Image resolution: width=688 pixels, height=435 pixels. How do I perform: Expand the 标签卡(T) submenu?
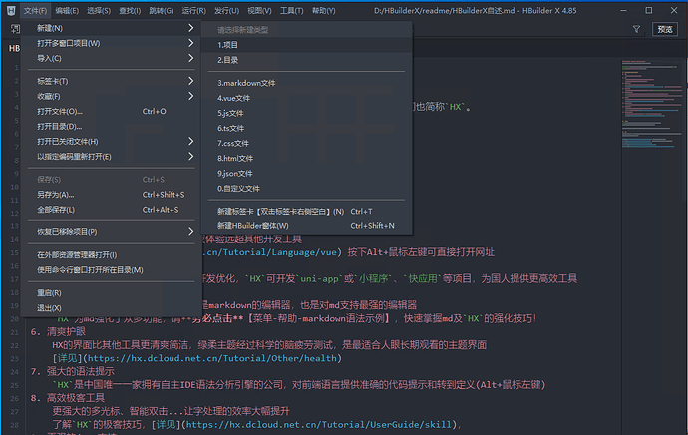click(190, 81)
